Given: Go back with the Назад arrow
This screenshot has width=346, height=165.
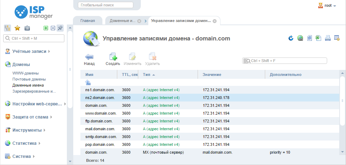Looking at the screenshot, I should click(x=89, y=57).
